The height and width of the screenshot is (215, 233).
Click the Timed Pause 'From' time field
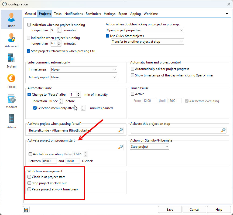(x=150, y=100)
